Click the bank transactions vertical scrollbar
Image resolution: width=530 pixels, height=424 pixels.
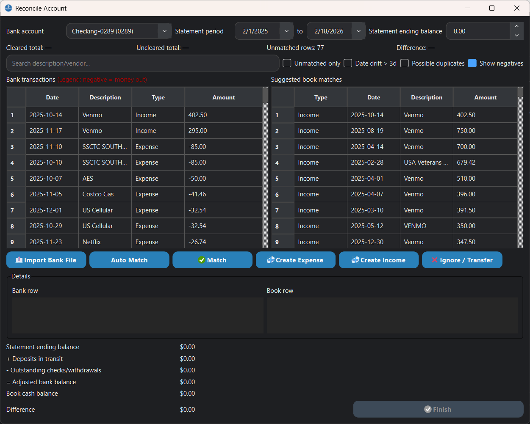click(x=265, y=169)
